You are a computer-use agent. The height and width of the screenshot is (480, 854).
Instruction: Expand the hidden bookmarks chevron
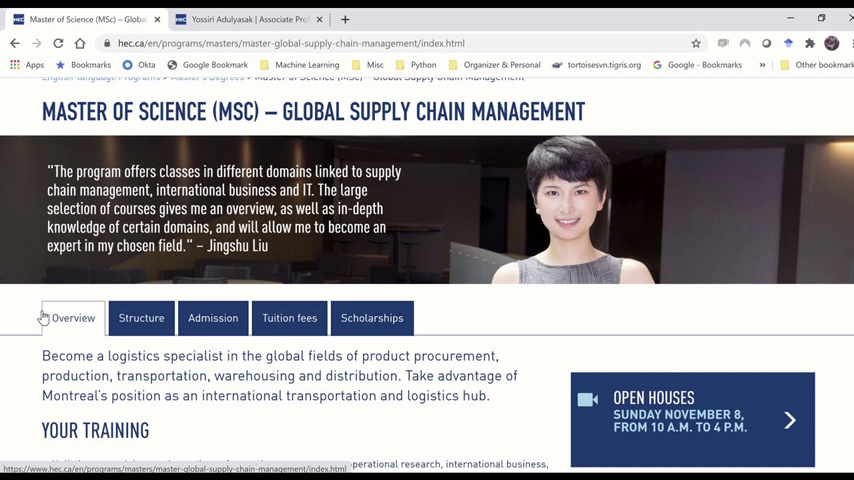[x=762, y=65]
